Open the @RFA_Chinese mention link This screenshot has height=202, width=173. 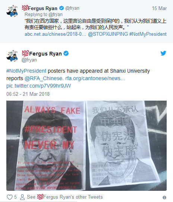pos(44,78)
